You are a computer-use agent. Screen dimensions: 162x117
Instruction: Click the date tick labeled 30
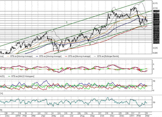tap(6, 113)
